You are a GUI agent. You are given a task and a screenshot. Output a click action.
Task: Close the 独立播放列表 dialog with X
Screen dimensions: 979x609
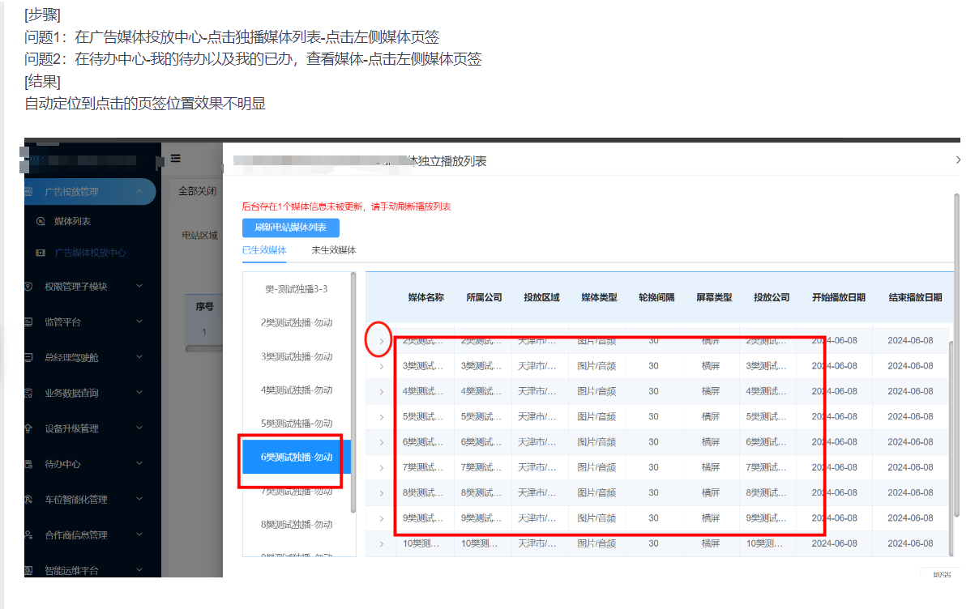[957, 160]
